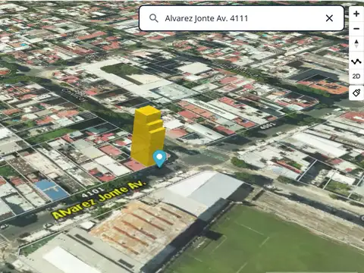The width and height of the screenshot is (364, 273).
Task: Click the 4001 street number label
Action: tap(268, 125)
